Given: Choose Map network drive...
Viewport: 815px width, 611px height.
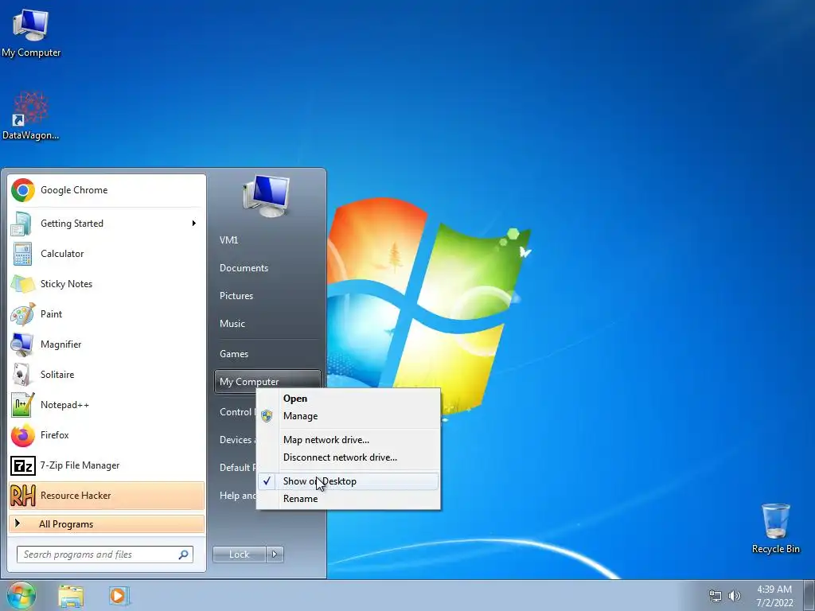Looking at the screenshot, I should [349, 440].
